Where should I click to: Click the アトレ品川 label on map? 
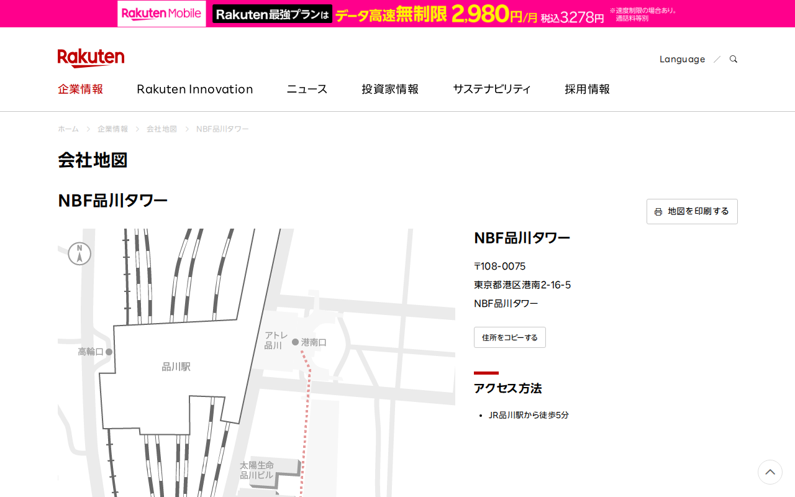(x=276, y=340)
